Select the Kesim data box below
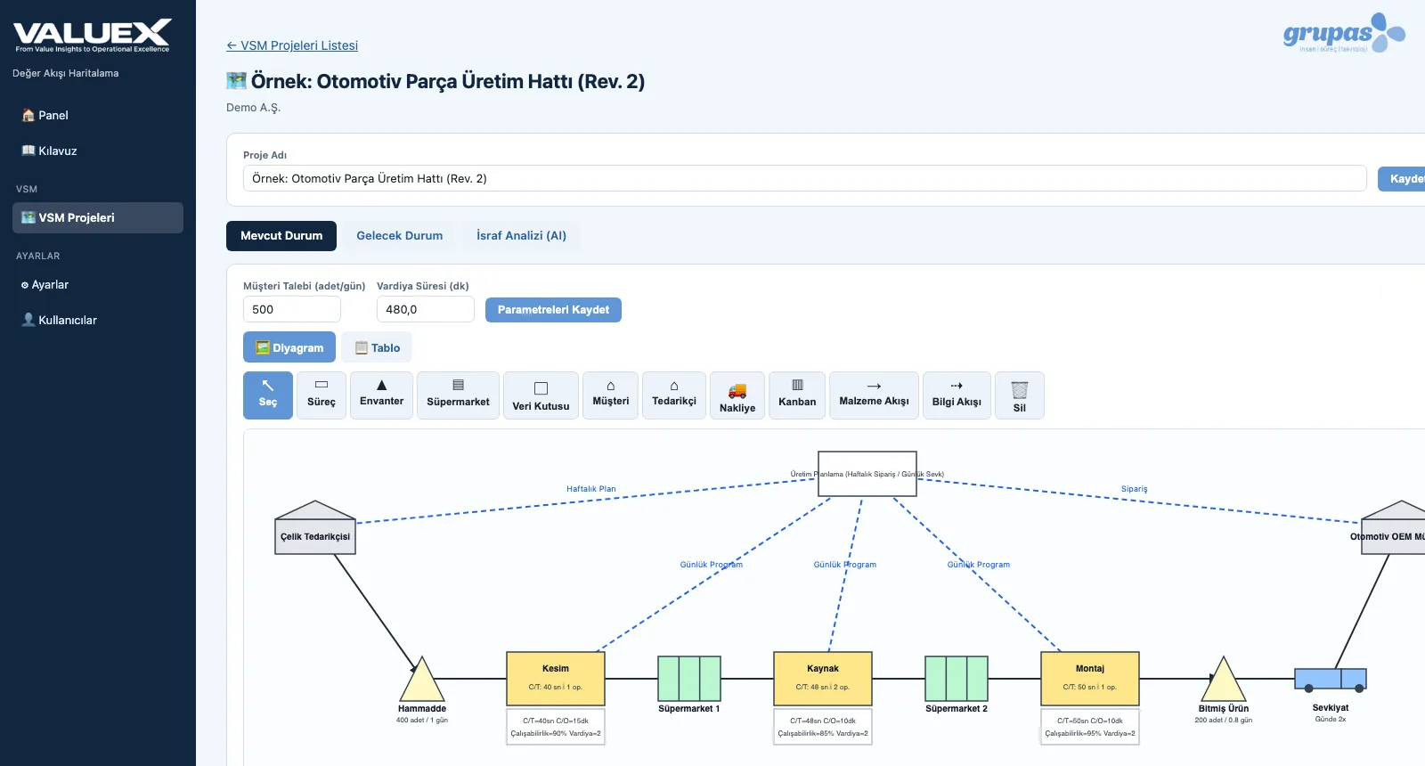 click(556, 727)
